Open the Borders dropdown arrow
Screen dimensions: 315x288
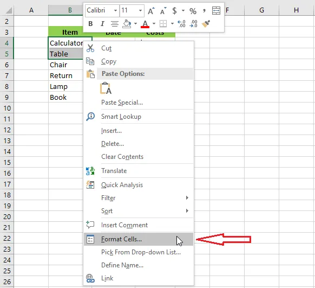(172, 24)
